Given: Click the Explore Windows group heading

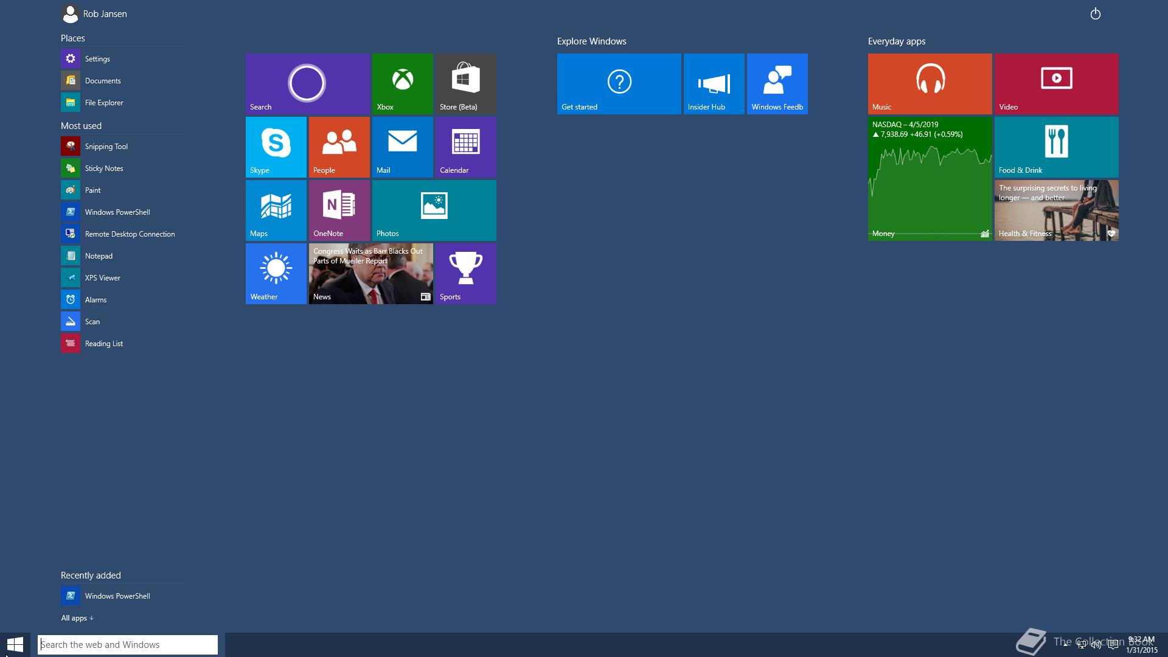Looking at the screenshot, I should pyautogui.click(x=591, y=41).
